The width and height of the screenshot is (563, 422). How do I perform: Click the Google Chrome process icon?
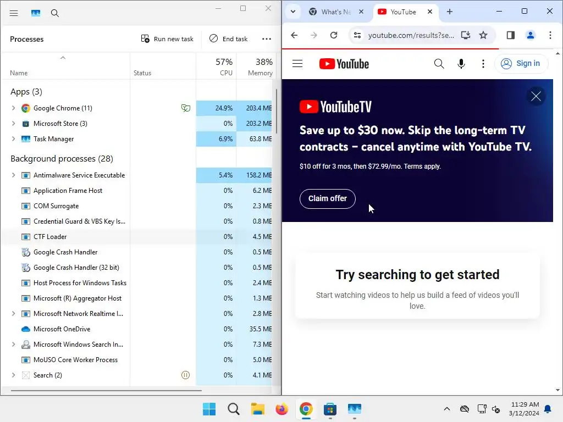25,108
